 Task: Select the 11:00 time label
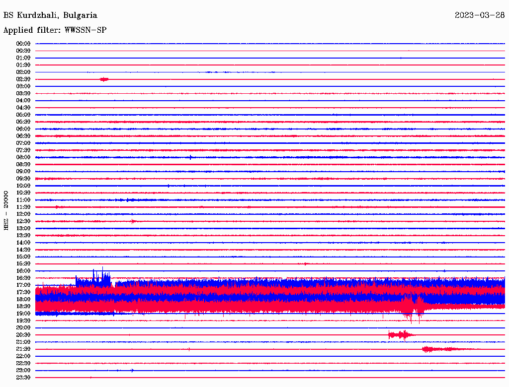click(23, 200)
